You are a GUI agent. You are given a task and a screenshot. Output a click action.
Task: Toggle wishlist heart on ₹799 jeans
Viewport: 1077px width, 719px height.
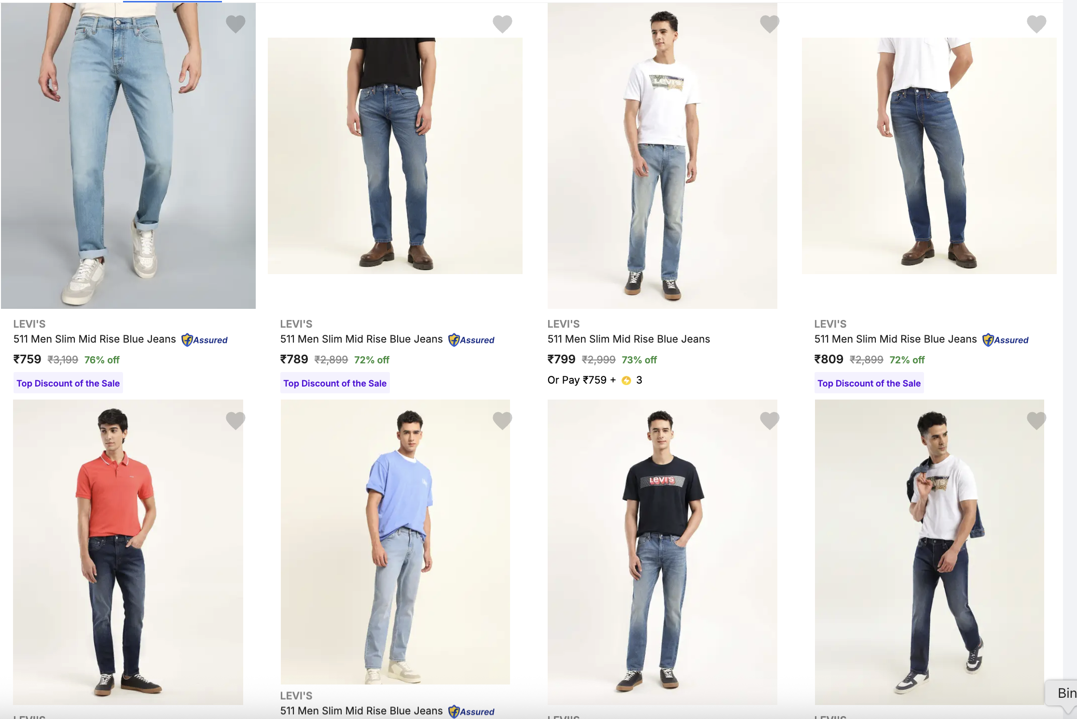(770, 24)
